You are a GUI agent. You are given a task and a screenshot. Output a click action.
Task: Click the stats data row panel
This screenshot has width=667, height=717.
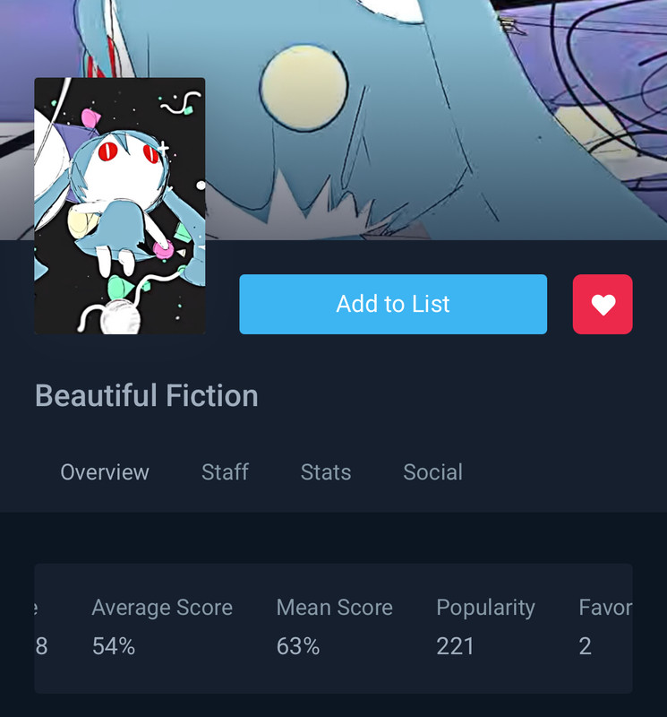(333, 628)
